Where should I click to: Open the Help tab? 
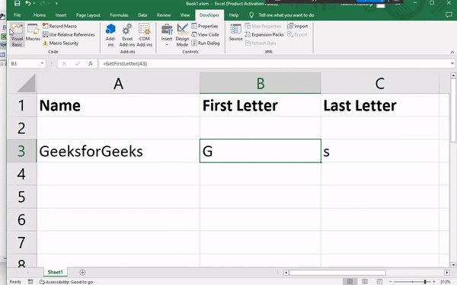click(234, 15)
